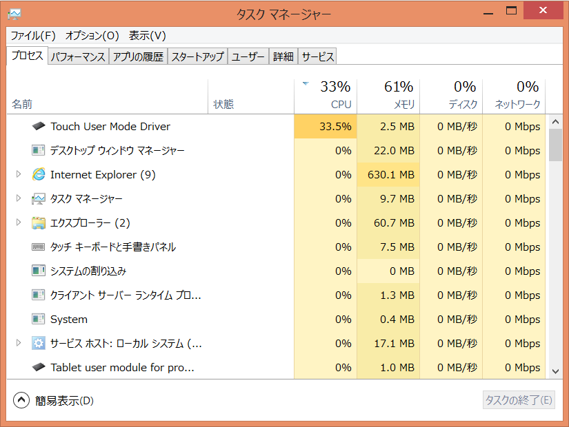Expand the サービス ホスト: ローカル システム group

tap(19, 342)
